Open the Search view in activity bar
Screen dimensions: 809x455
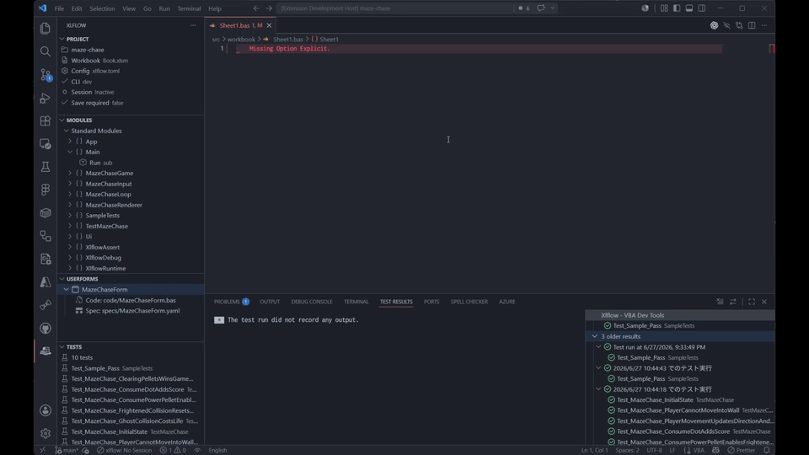point(46,51)
